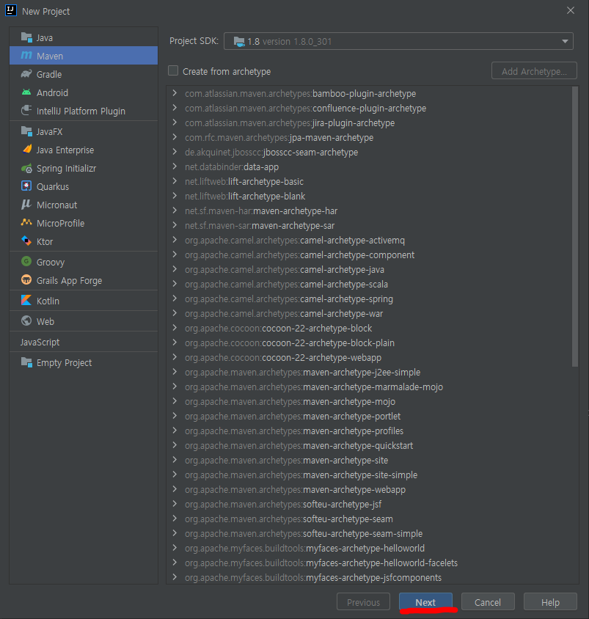Expand camel-archetype-activemq node
This screenshot has width=589, height=619.
pos(175,240)
